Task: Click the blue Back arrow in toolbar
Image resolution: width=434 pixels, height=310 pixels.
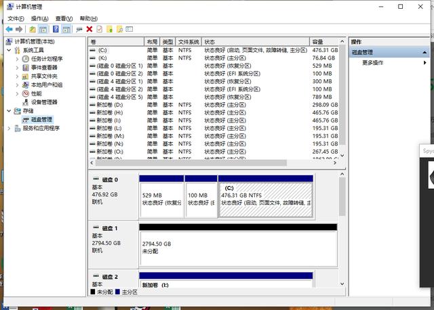Action: pos(9,29)
